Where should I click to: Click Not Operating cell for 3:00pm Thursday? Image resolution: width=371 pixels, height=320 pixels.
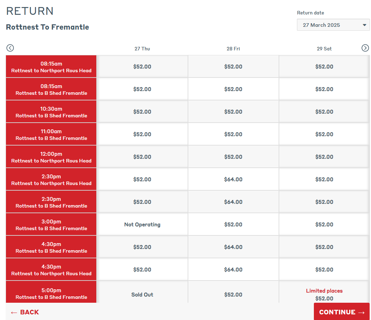click(x=142, y=224)
